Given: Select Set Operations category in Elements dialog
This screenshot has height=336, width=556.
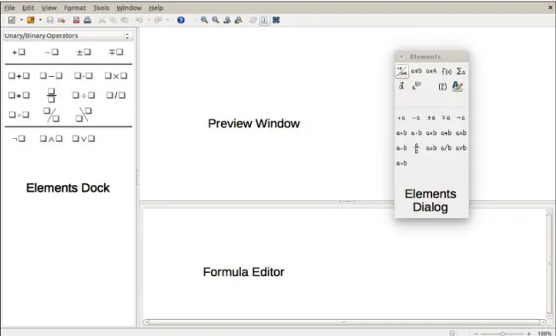Looking at the screenshot, I should [x=431, y=71].
